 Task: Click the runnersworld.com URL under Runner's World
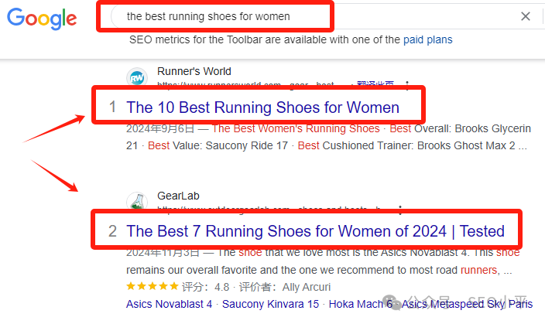[x=245, y=84]
